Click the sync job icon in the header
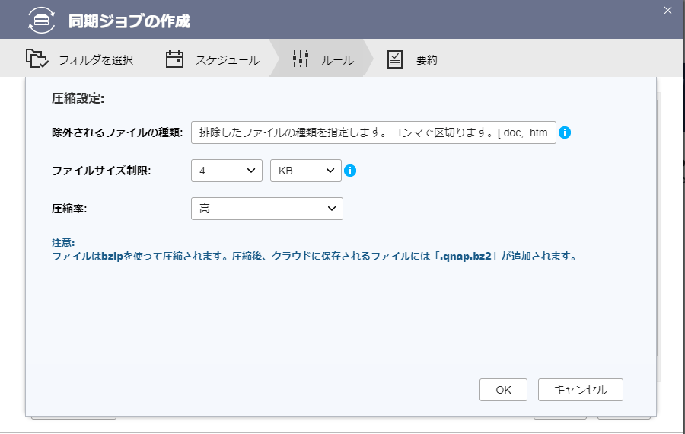Viewport: 685px width, 434px height. click(41, 20)
